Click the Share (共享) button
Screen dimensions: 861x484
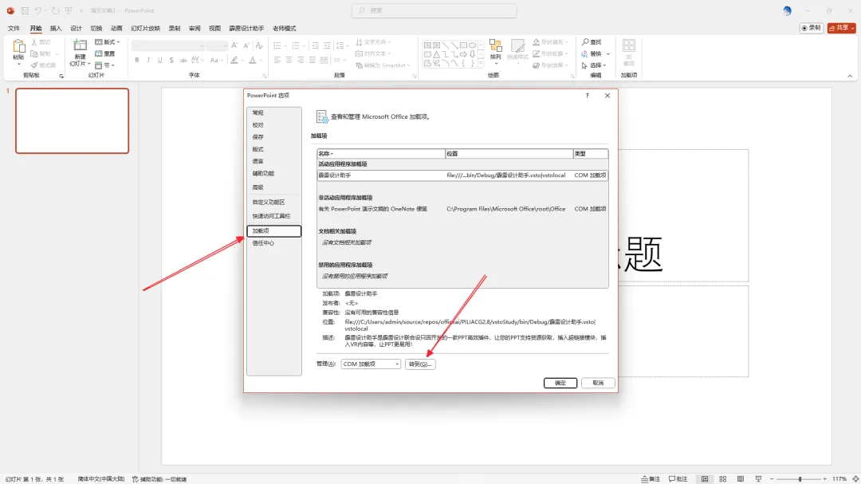841,28
